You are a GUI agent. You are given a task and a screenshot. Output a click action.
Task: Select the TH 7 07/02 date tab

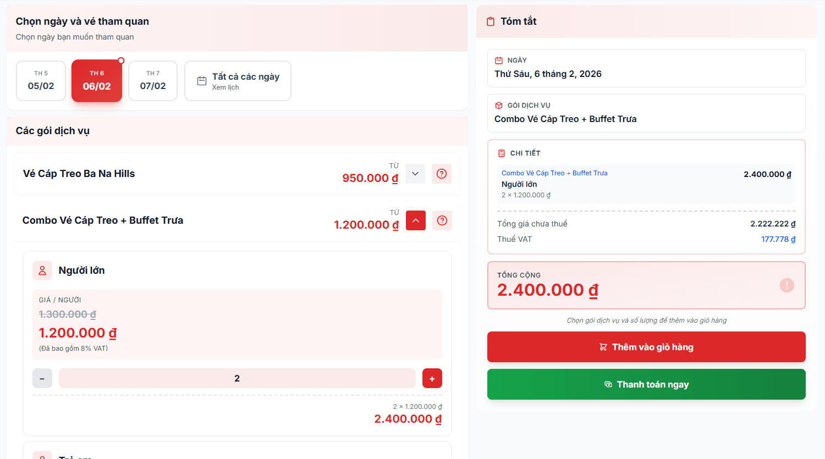pyautogui.click(x=153, y=81)
